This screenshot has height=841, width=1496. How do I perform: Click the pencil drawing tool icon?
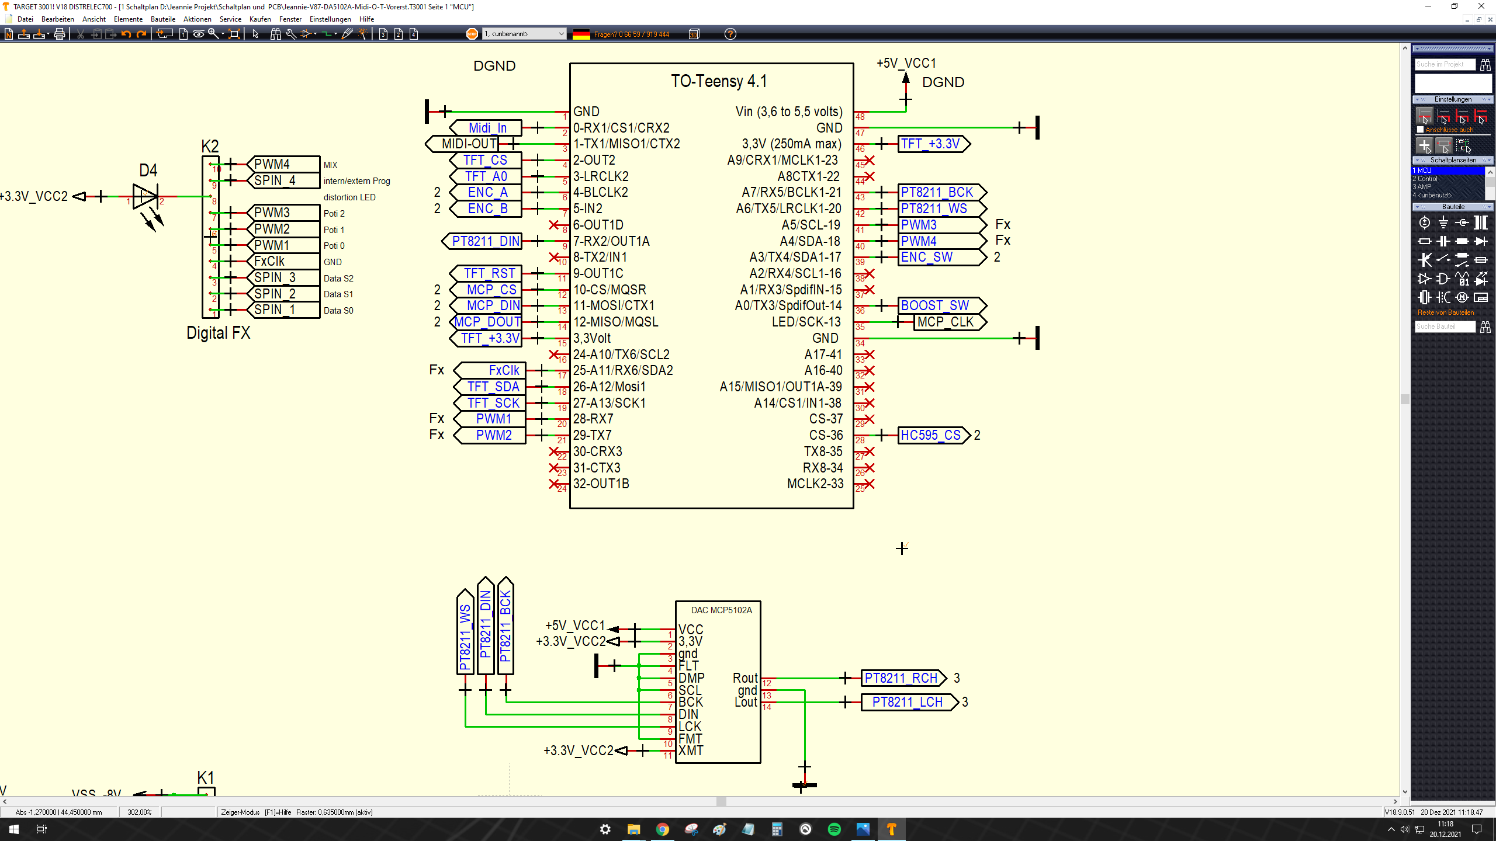347,34
